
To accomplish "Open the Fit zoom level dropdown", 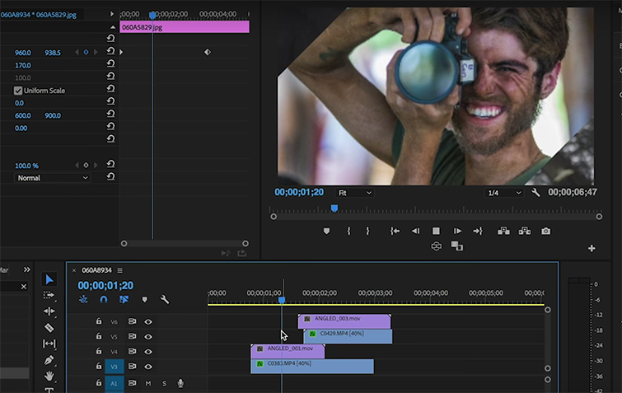I will (355, 193).
